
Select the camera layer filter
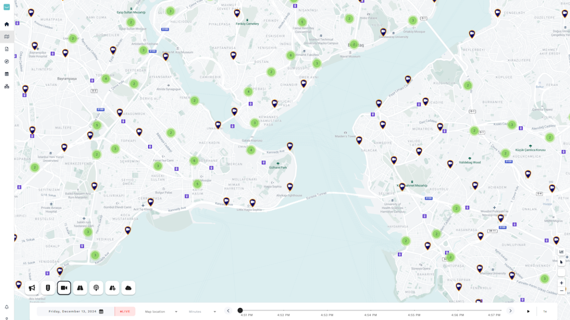tap(64, 288)
